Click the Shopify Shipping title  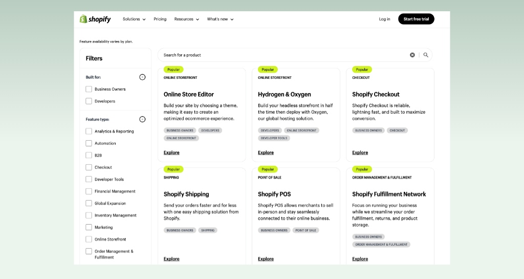tap(186, 194)
